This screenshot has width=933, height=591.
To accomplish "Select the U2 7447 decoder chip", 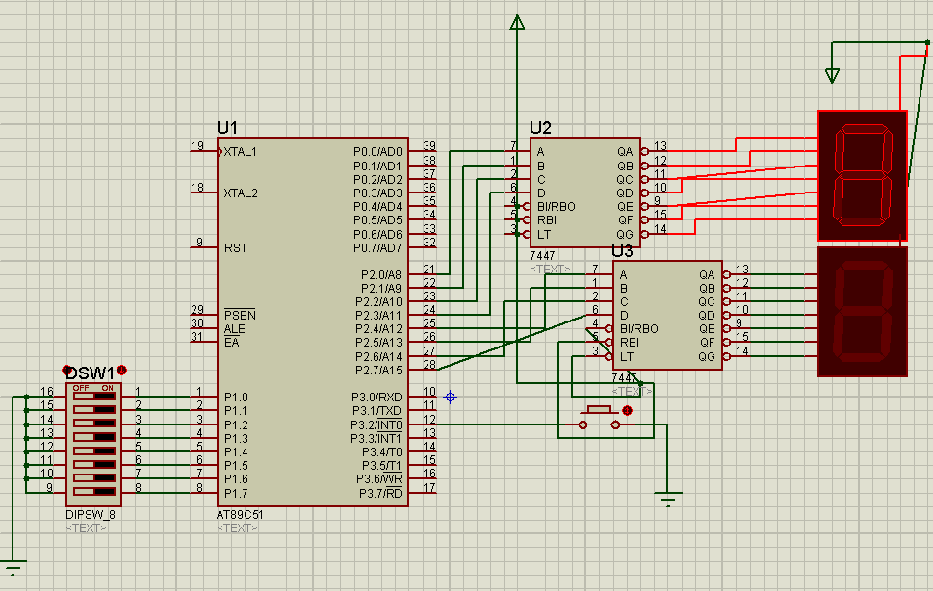I will [584, 193].
